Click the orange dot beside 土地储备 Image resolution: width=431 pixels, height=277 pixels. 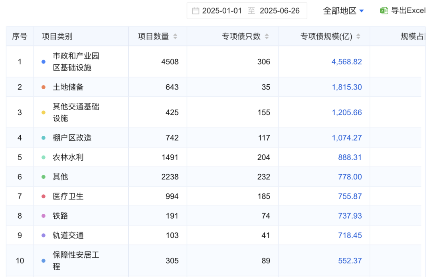click(x=43, y=87)
